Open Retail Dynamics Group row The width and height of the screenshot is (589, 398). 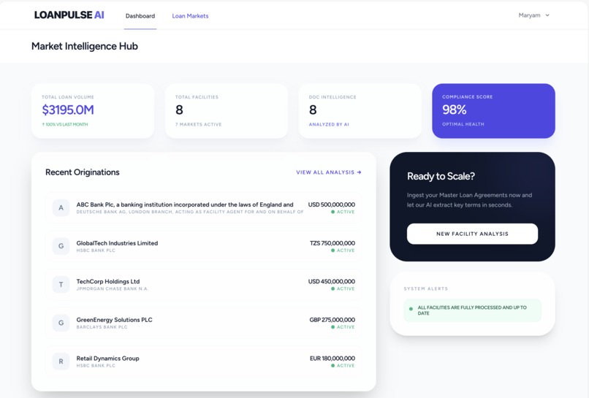(204, 361)
